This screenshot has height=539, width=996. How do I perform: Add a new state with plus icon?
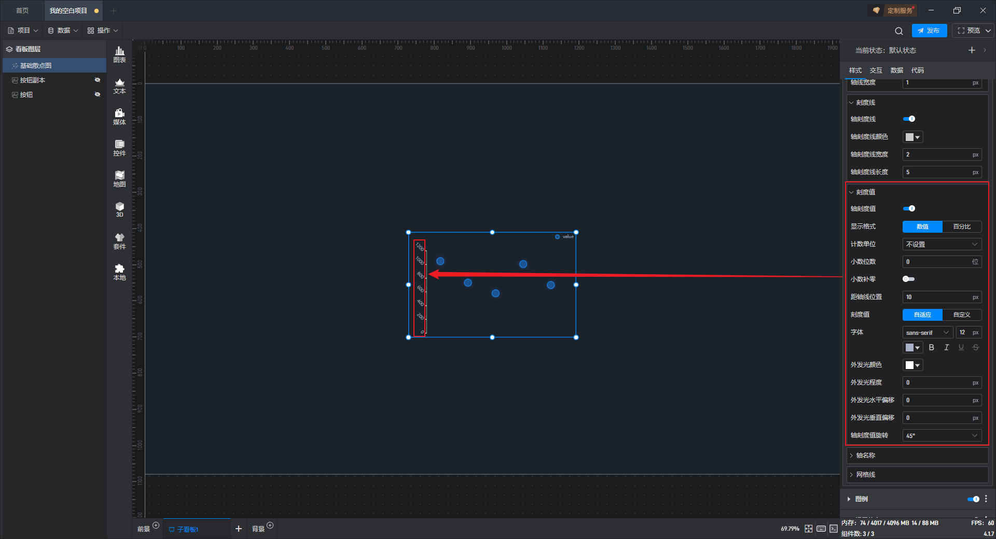(972, 50)
